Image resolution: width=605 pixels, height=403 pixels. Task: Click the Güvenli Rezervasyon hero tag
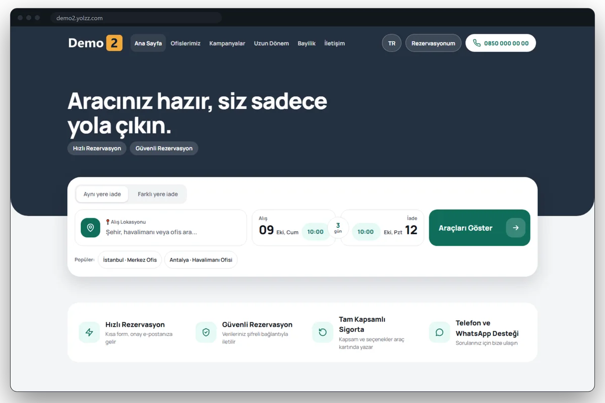164,149
